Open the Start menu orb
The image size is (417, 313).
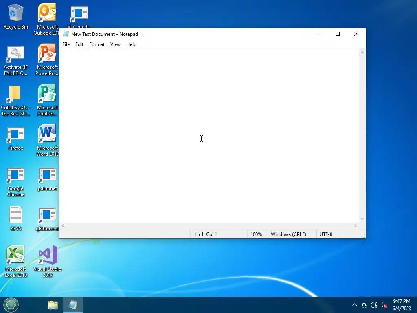pos(11,305)
